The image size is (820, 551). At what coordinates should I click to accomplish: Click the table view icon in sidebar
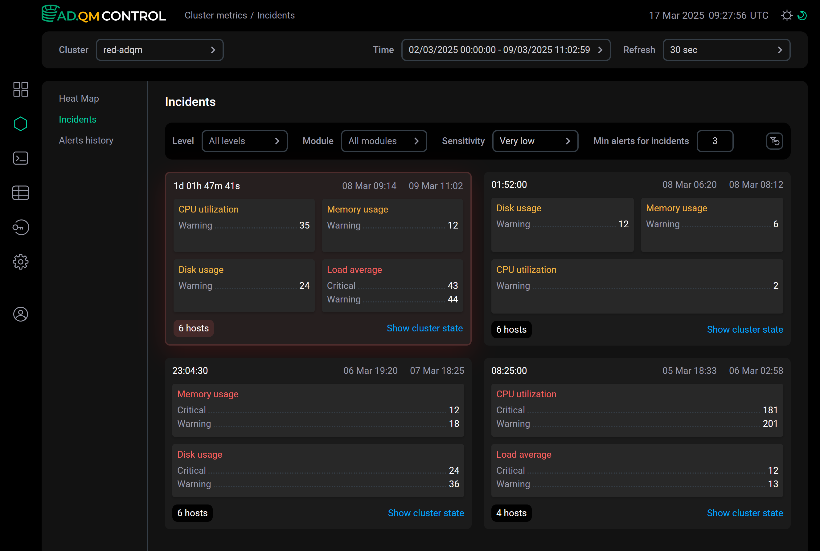pos(20,192)
